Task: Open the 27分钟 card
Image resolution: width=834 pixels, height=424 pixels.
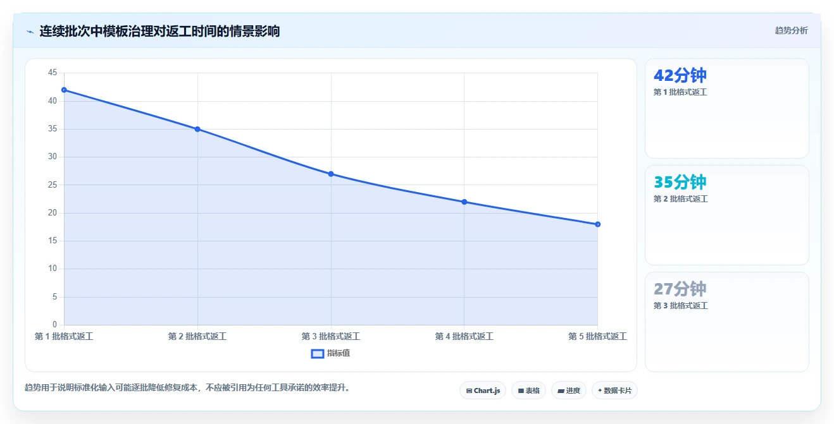Action: coord(727,322)
